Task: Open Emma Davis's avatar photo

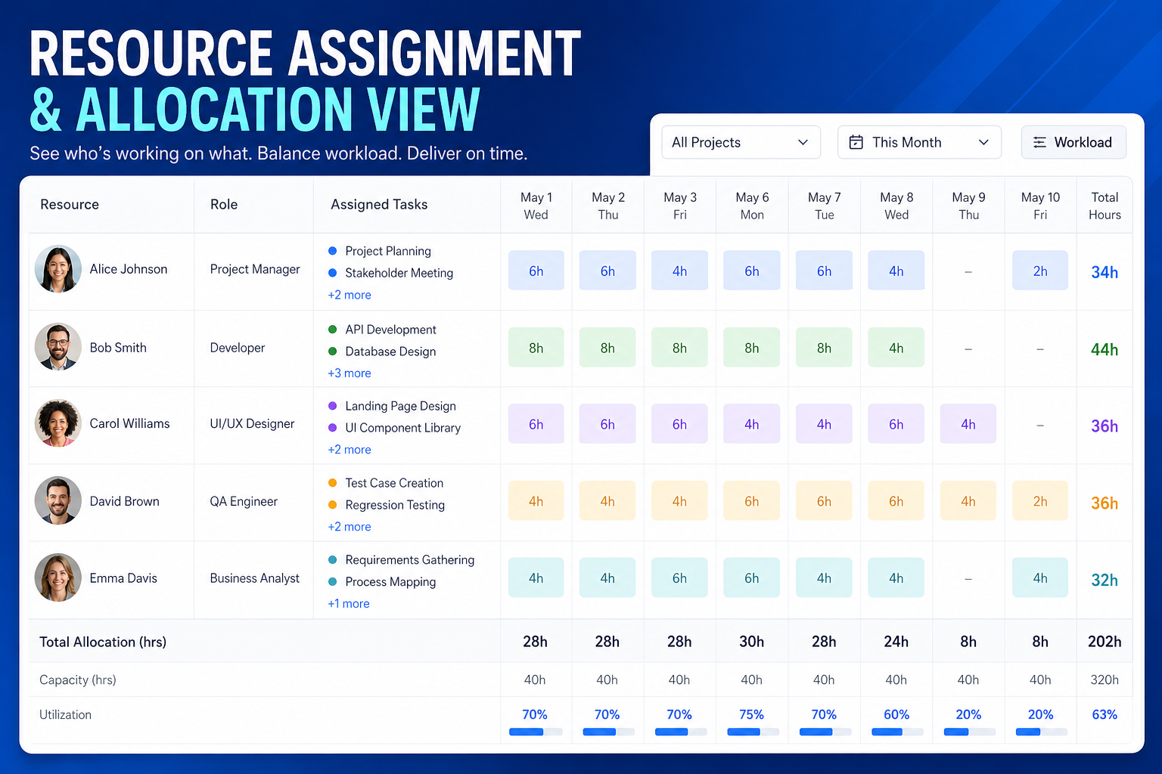Action: (x=58, y=577)
